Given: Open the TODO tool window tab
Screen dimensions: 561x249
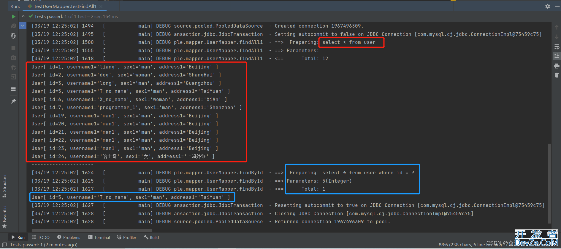Looking at the screenshot, I should click(x=41, y=237).
